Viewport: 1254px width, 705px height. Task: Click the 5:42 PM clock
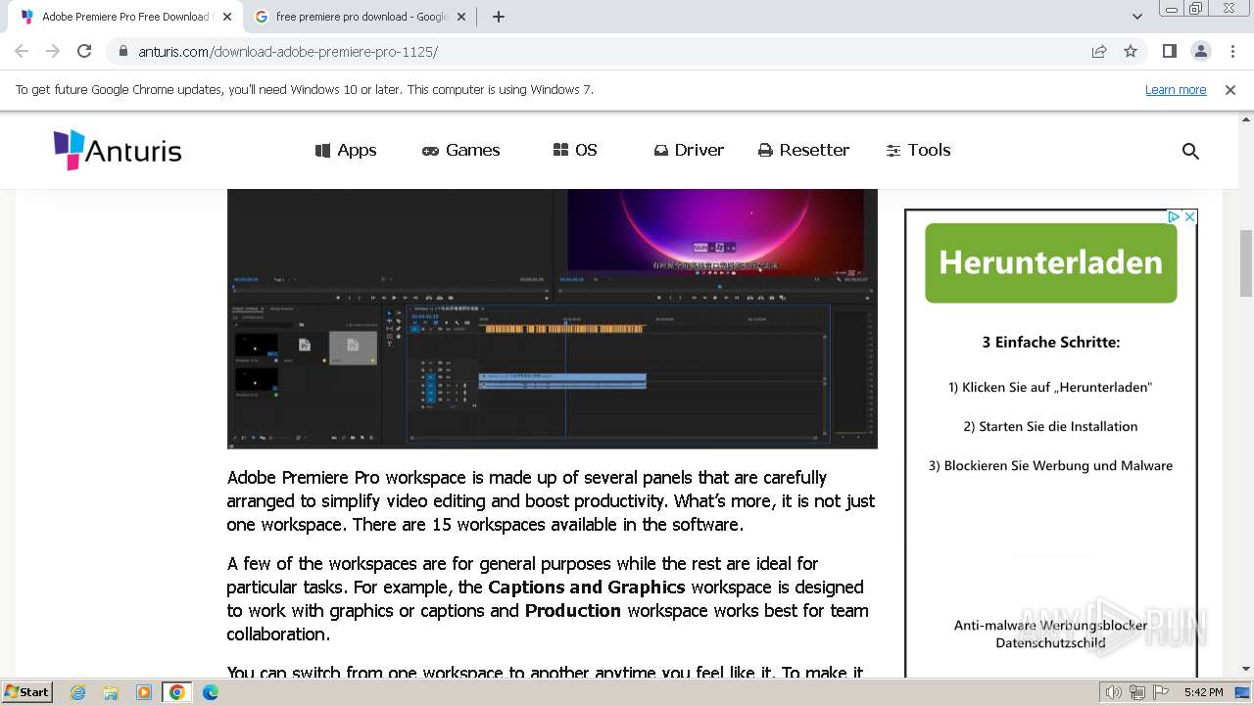(1203, 692)
